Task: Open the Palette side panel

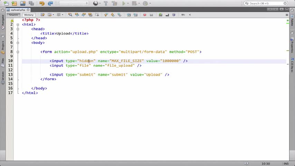Action: point(292,20)
